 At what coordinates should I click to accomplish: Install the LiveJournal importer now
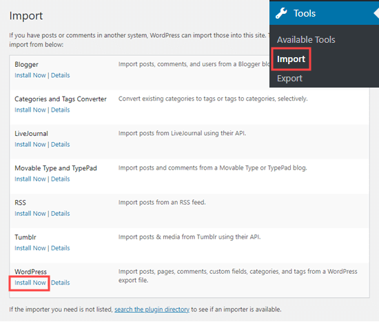(30, 144)
